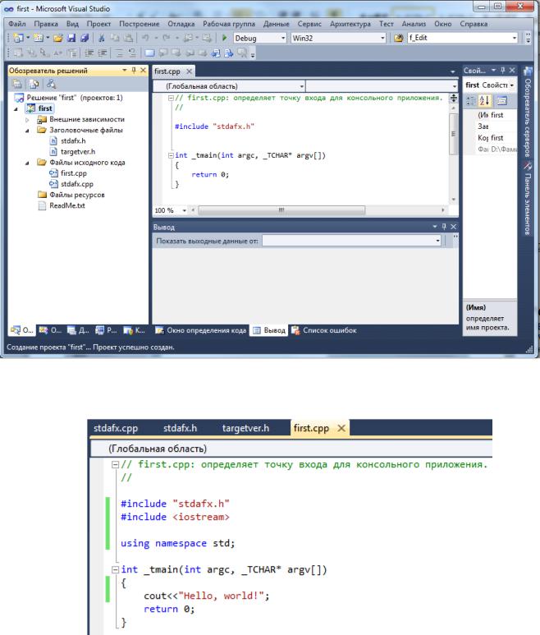
Task: Toggle bookmark with the blue rectangle icon
Action: 149,53
